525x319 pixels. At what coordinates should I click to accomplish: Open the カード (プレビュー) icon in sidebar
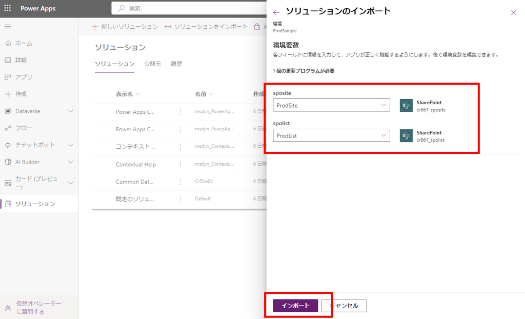click(x=8, y=183)
